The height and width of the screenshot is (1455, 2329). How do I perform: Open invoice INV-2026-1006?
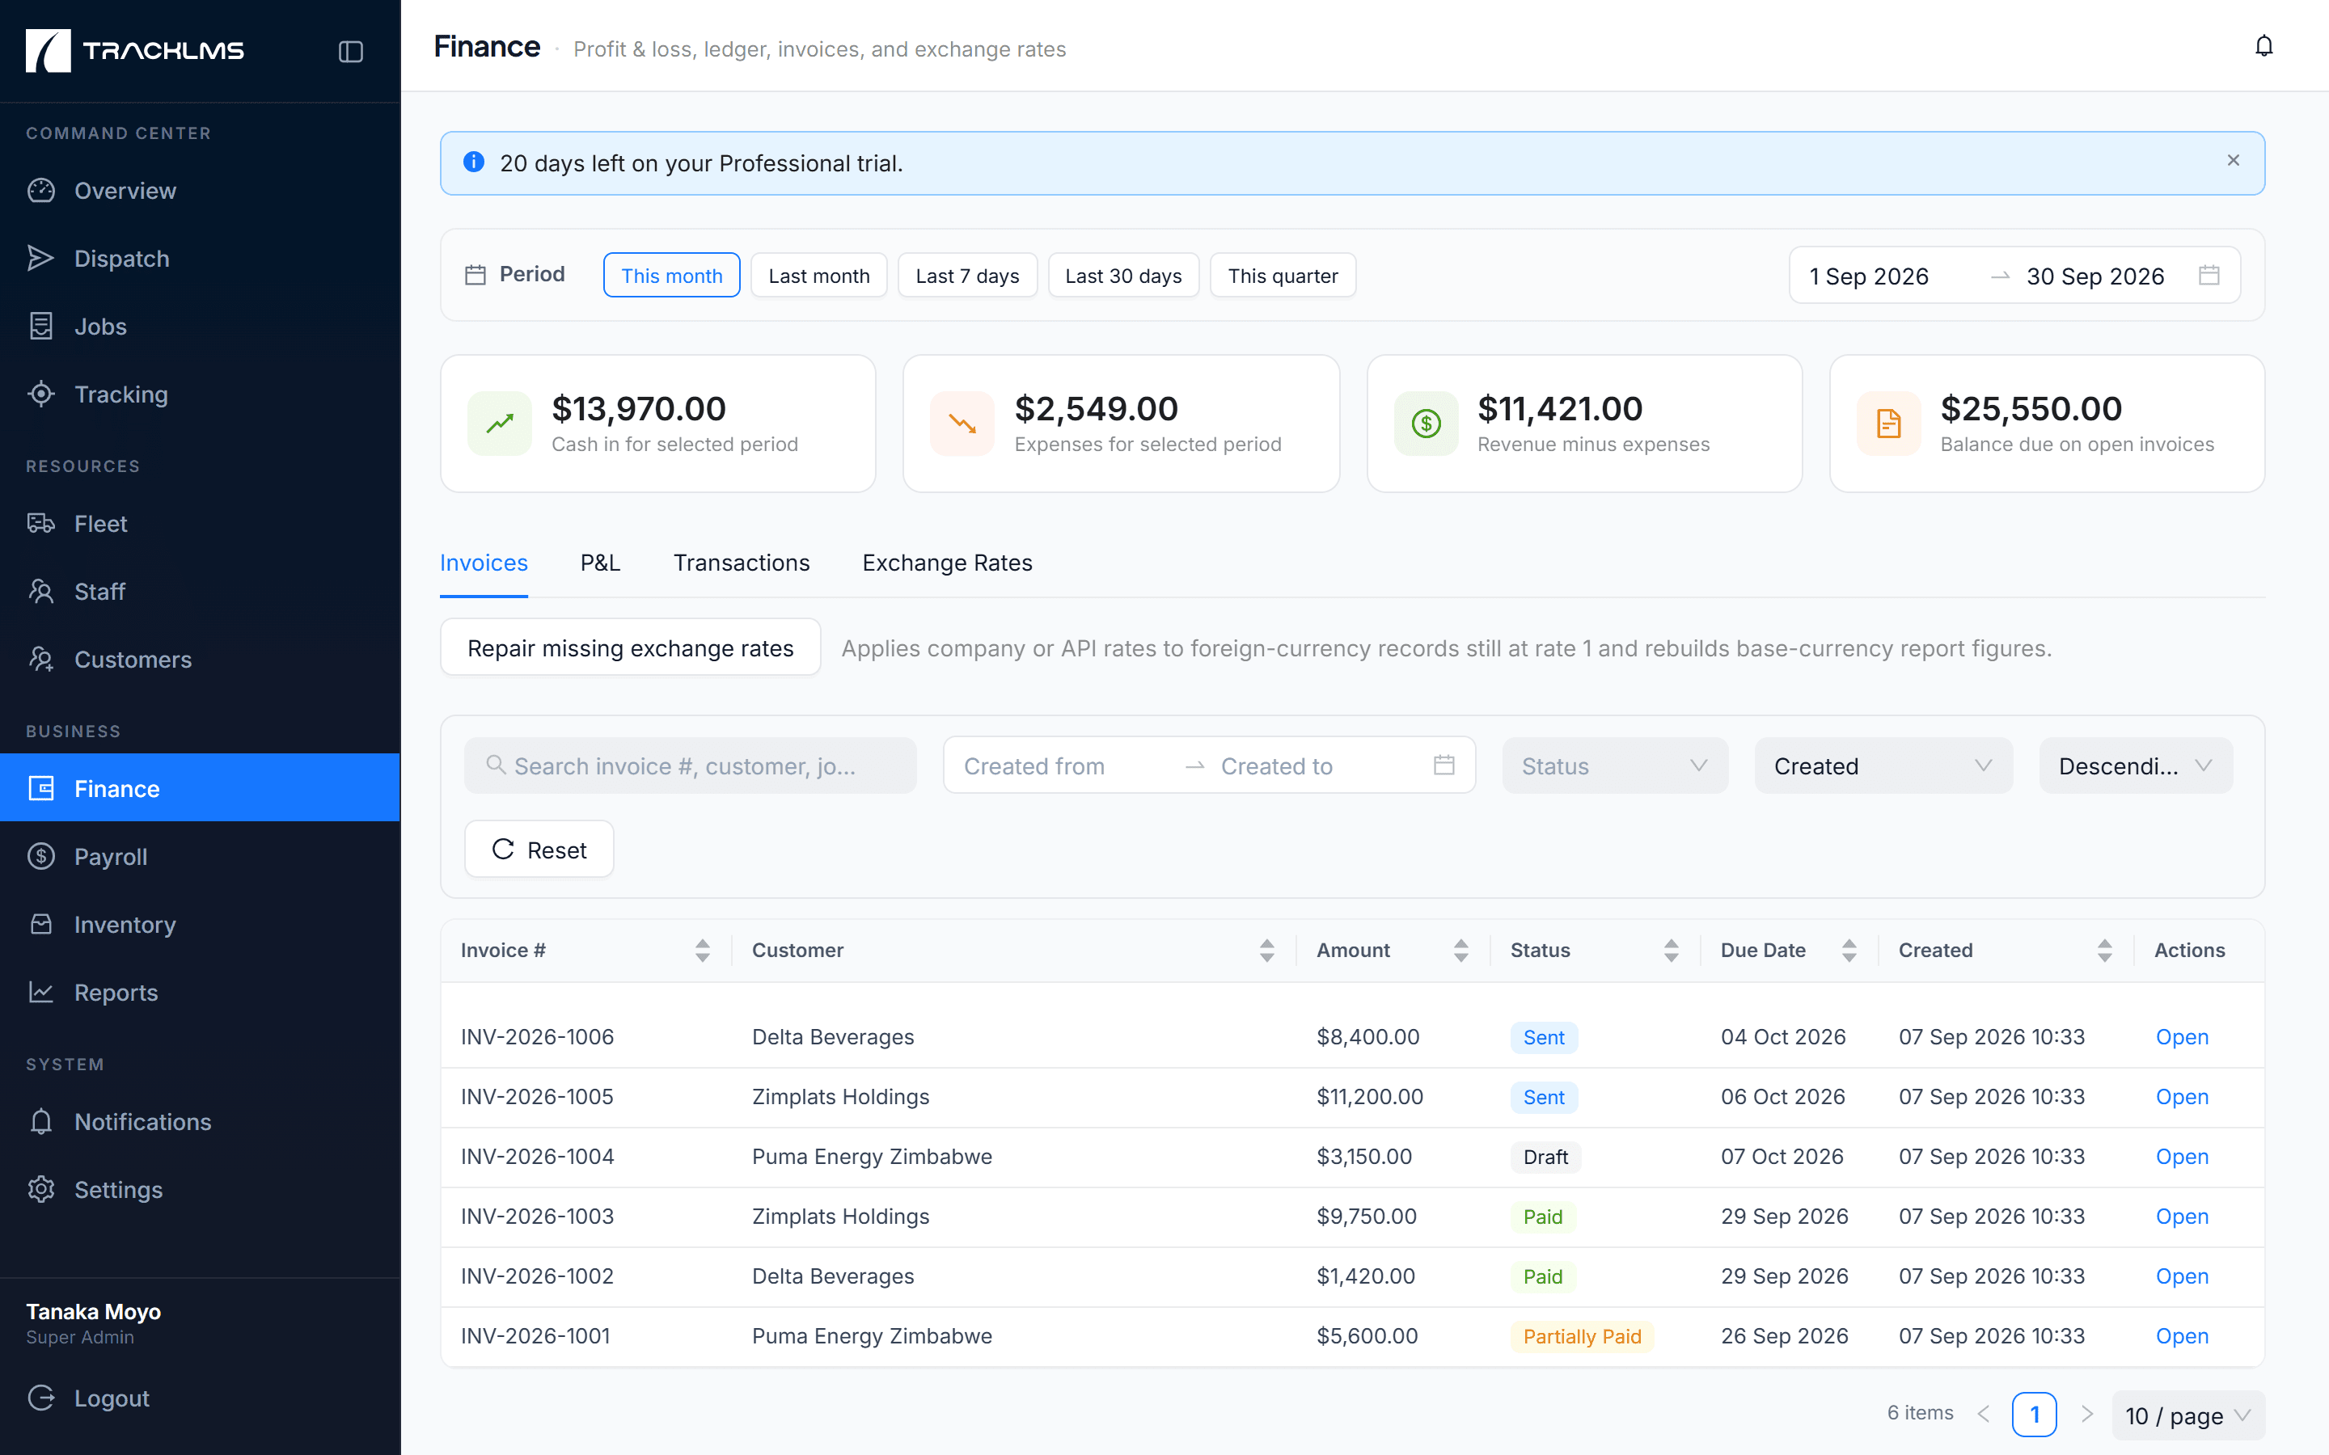[2182, 1036]
